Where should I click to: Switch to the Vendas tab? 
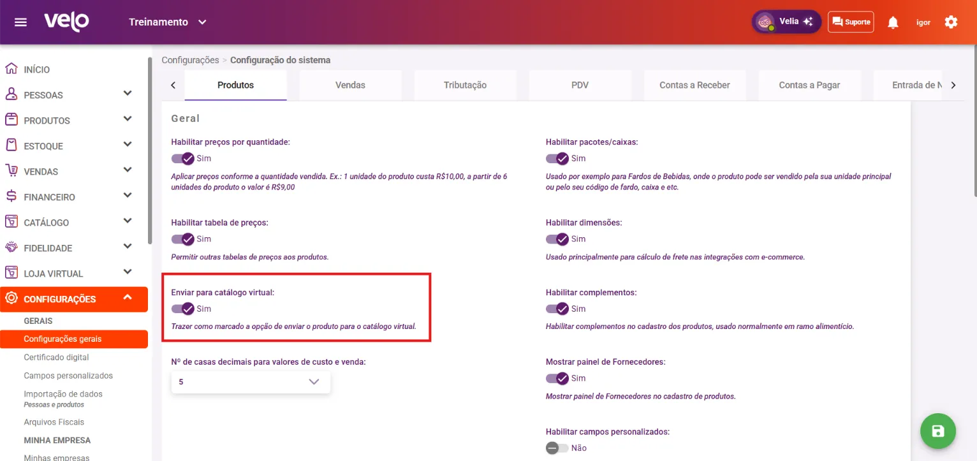(350, 85)
